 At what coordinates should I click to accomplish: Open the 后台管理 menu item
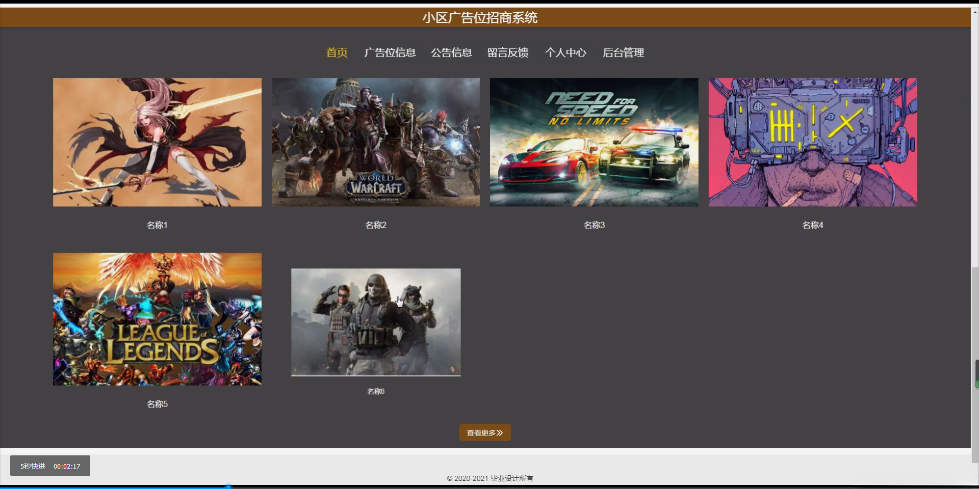pos(623,52)
